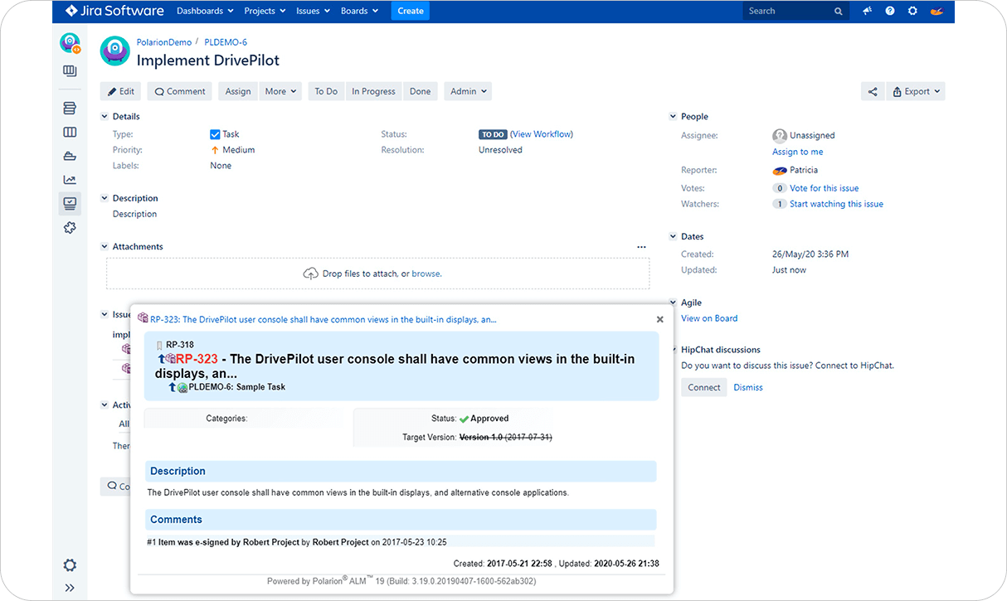The height and width of the screenshot is (601, 1007).
Task: Open the PolarionDemo breadcrumb link
Action: coord(164,42)
